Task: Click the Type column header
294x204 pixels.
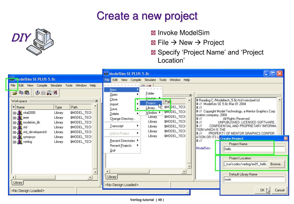Action: click(62, 107)
